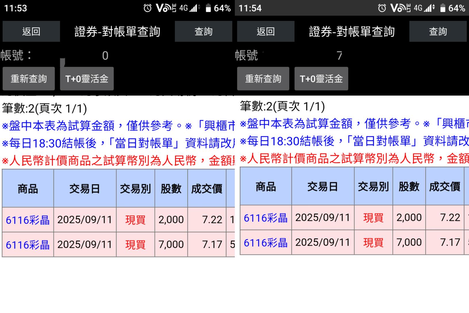
Task: Tap the 證券-對帳單查詢 title in the right screenshot
Action: pos(352,31)
